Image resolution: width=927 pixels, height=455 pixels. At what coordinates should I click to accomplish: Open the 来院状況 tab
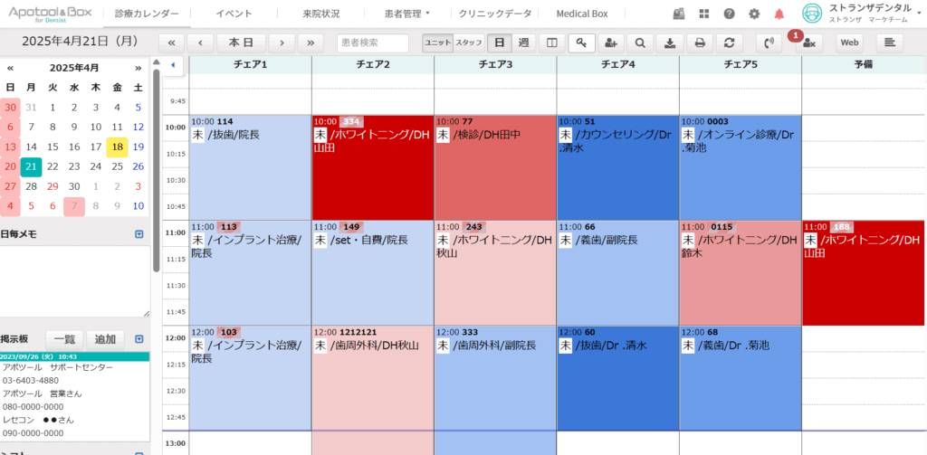[320, 14]
